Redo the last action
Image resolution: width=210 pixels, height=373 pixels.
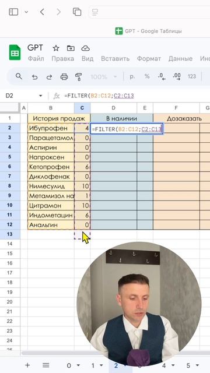[49, 77]
